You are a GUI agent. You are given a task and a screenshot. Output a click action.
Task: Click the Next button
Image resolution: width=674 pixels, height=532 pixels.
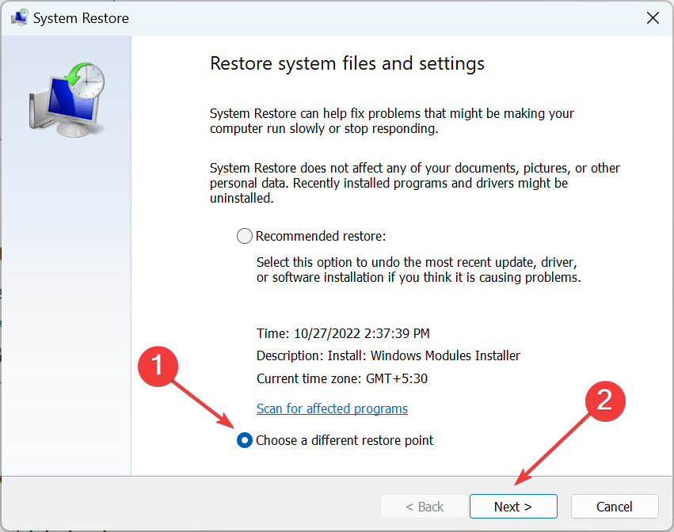point(513,506)
